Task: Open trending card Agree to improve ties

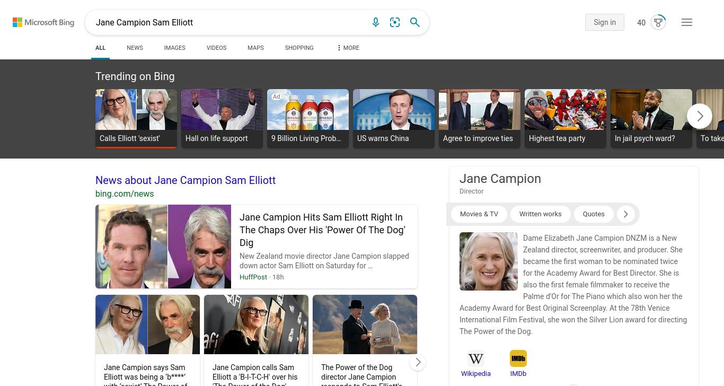Action: [x=480, y=118]
